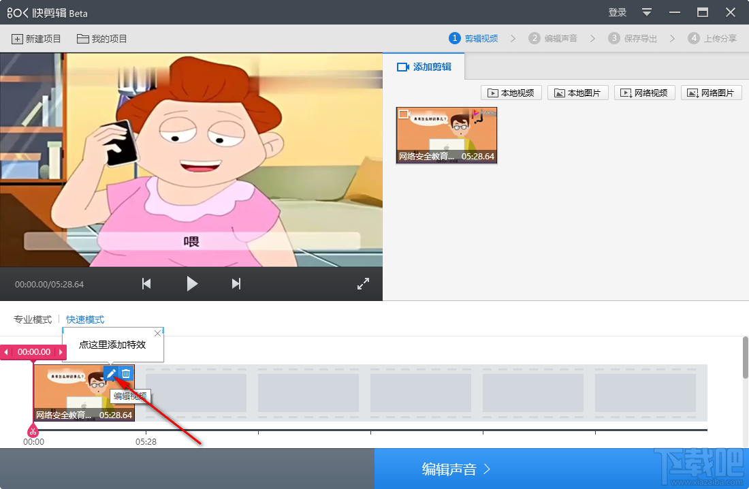This screenshot has width=749, height=489.
Task: Click the timeline vertical scrollbar
Action: (x=745, y=358)
